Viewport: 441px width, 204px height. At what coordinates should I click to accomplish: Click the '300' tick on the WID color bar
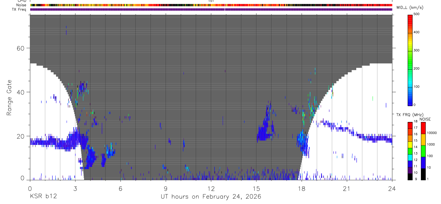tap(417, 50)
